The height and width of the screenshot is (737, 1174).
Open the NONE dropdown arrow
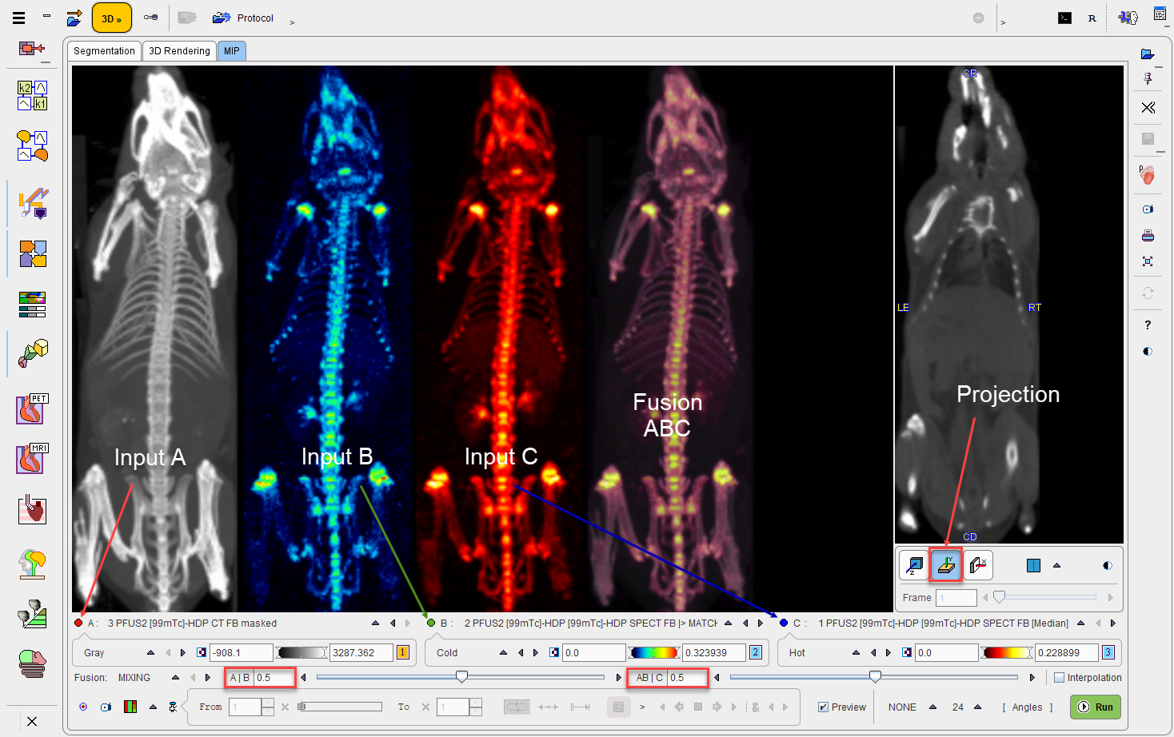[x=932, y=707]
